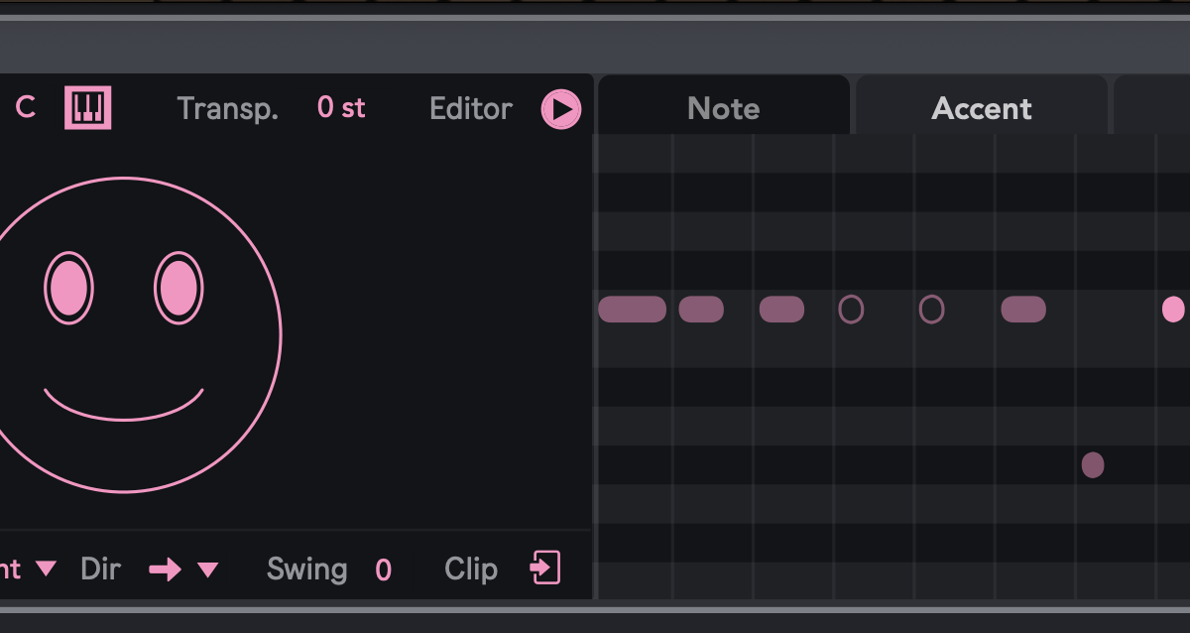The image size is (1190, 633).
Task: Click the smiley face's left eye
Action: 68,289
